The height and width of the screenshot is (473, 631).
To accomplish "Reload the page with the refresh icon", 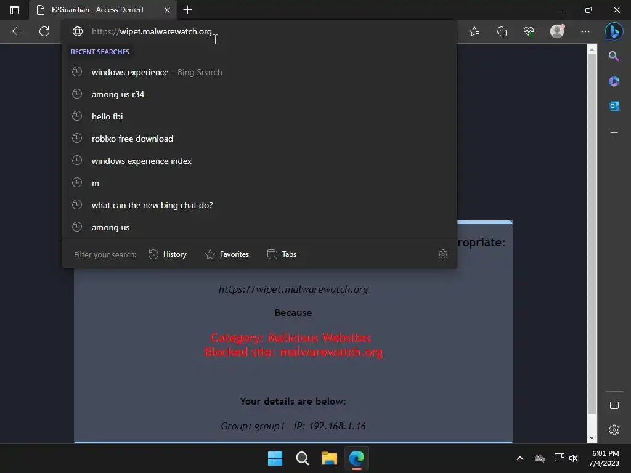I will click(x=44, y=31).
